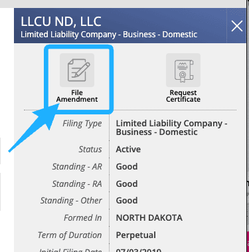Viewport: 249px width, 252px height.
Task: Click the Status field label
Action: pos(90,150)
